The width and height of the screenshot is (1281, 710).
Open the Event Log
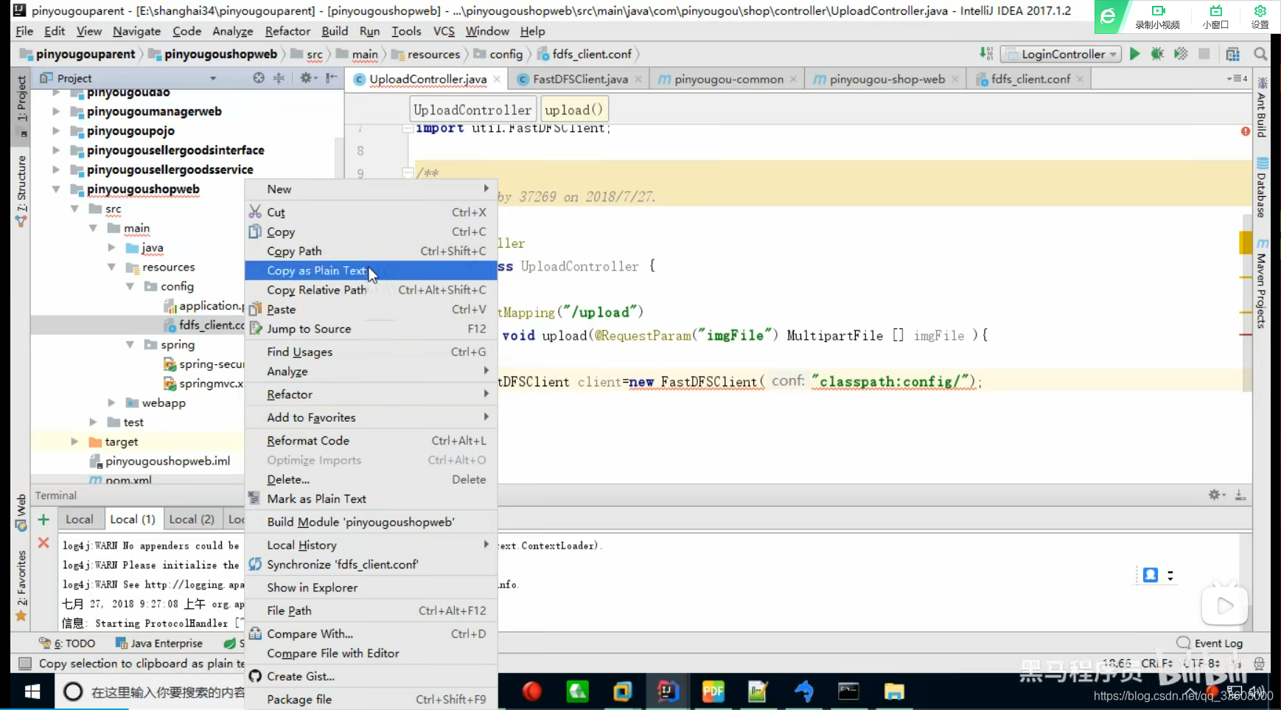1210,643
